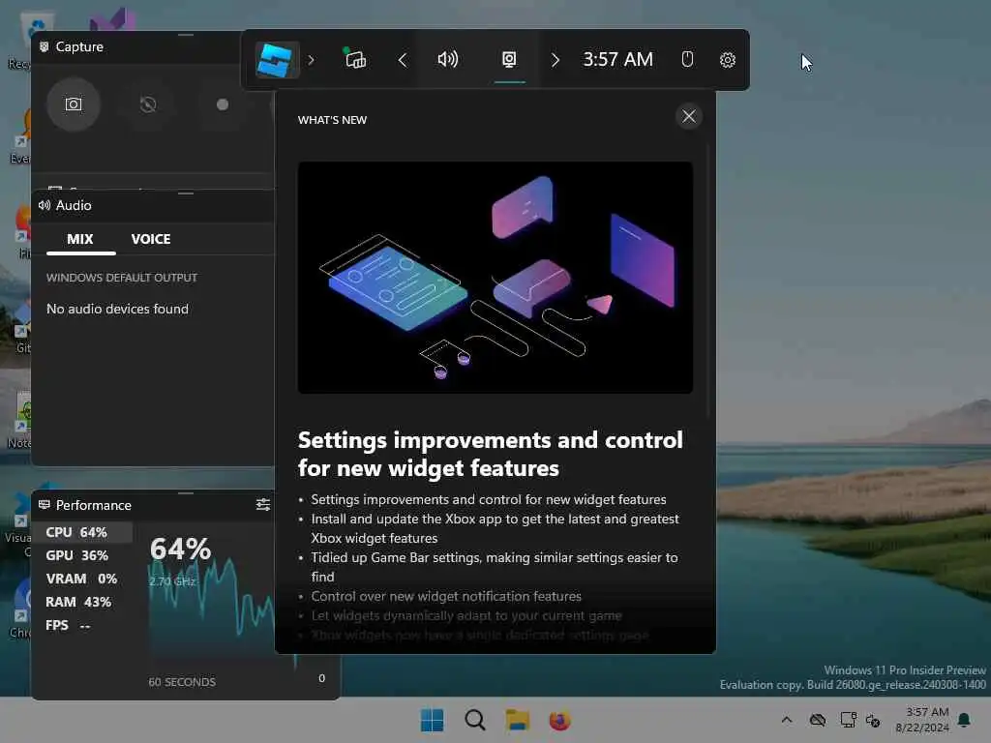This screenshot has width=991, height=743.
Task: Click 'Control over new widget notification features' bullet
Action: coord(445,596)
